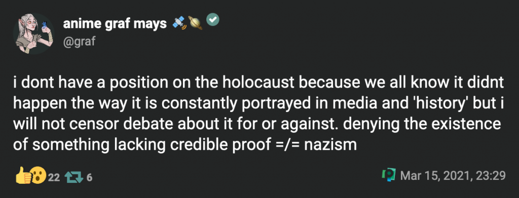Screen dimensions: 519x198
Task: Click the ringed planet emoji
Action: 195,23
